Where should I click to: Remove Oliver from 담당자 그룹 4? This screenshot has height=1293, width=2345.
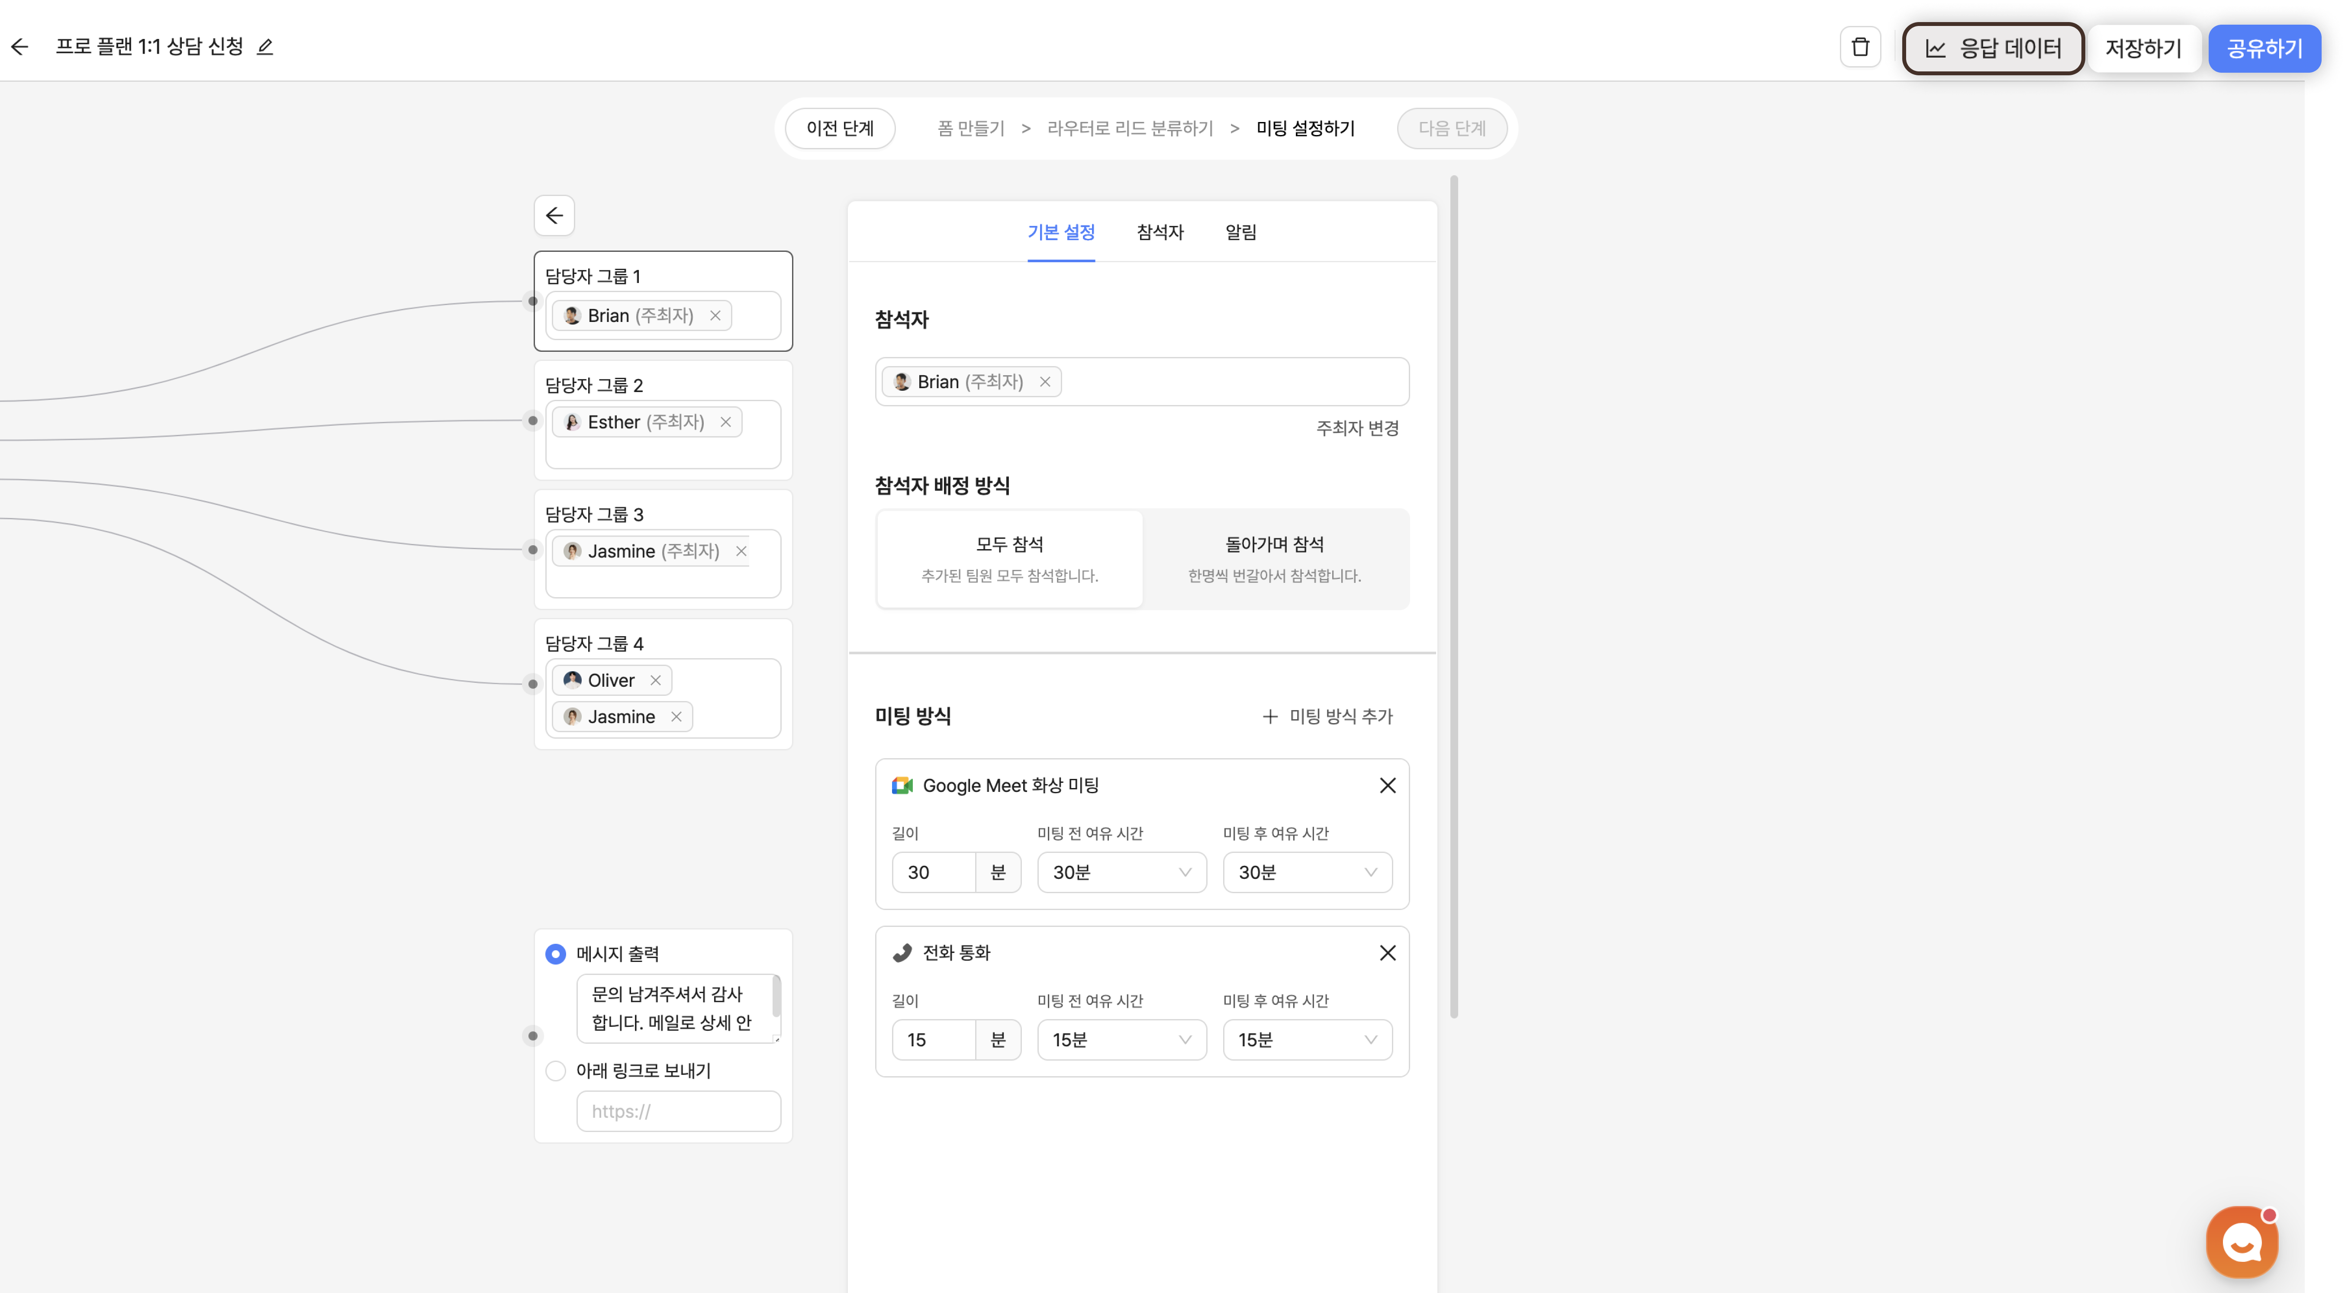tap(655, 681)
